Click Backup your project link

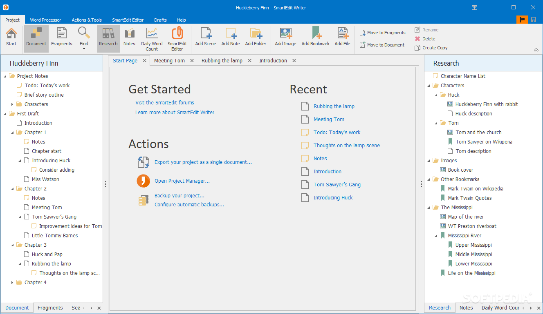tap(180, 196)
